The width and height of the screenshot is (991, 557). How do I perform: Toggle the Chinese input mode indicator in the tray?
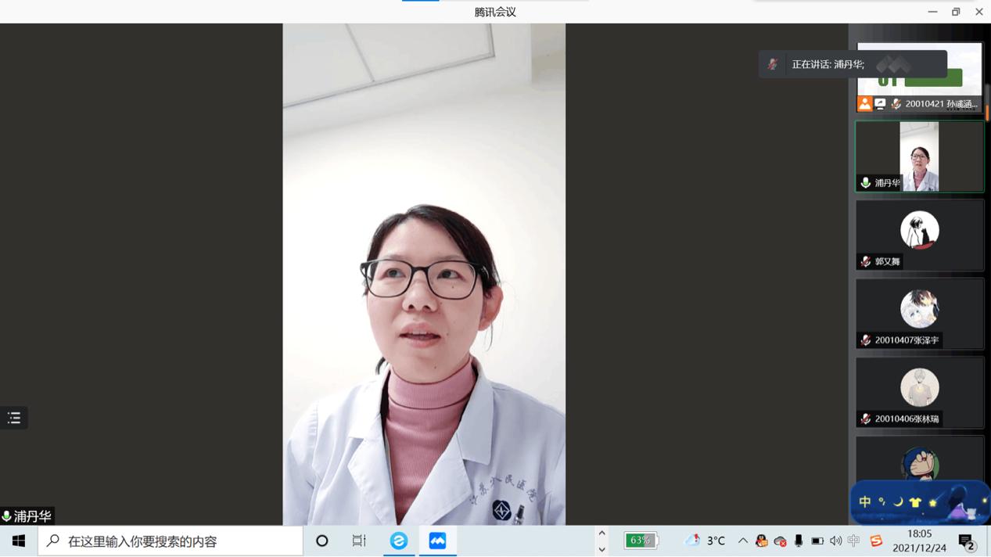click(854, 541)
